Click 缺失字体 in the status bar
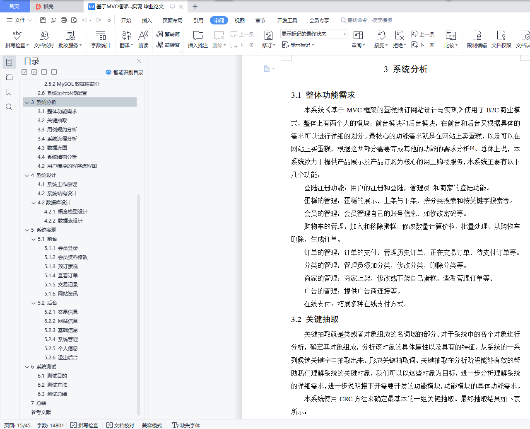The width and height of the screenshot is (530, 429). [x=186, y=425]
